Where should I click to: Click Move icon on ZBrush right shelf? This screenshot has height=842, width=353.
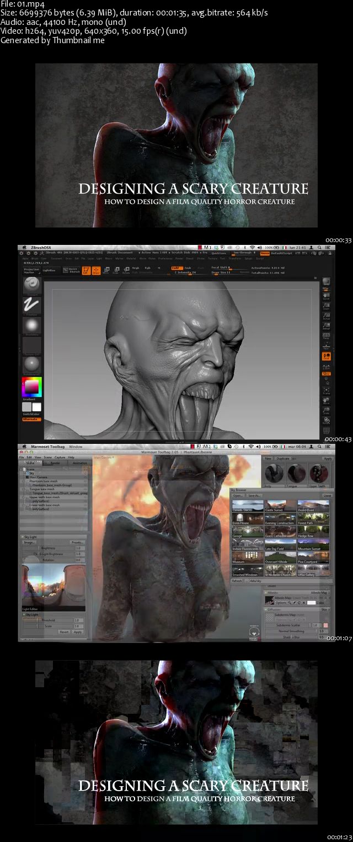coord(326,400)
